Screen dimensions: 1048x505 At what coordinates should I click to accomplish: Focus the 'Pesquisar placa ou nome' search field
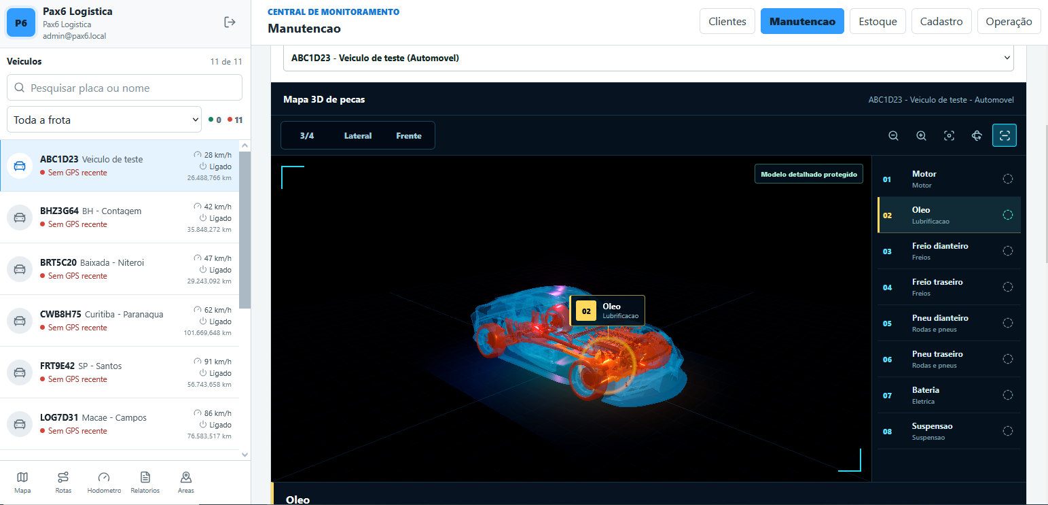coord(124,88)
